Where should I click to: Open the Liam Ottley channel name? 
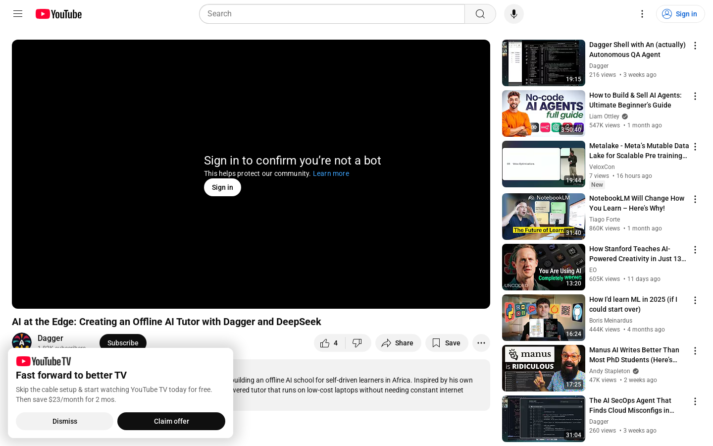pos(604,116)
